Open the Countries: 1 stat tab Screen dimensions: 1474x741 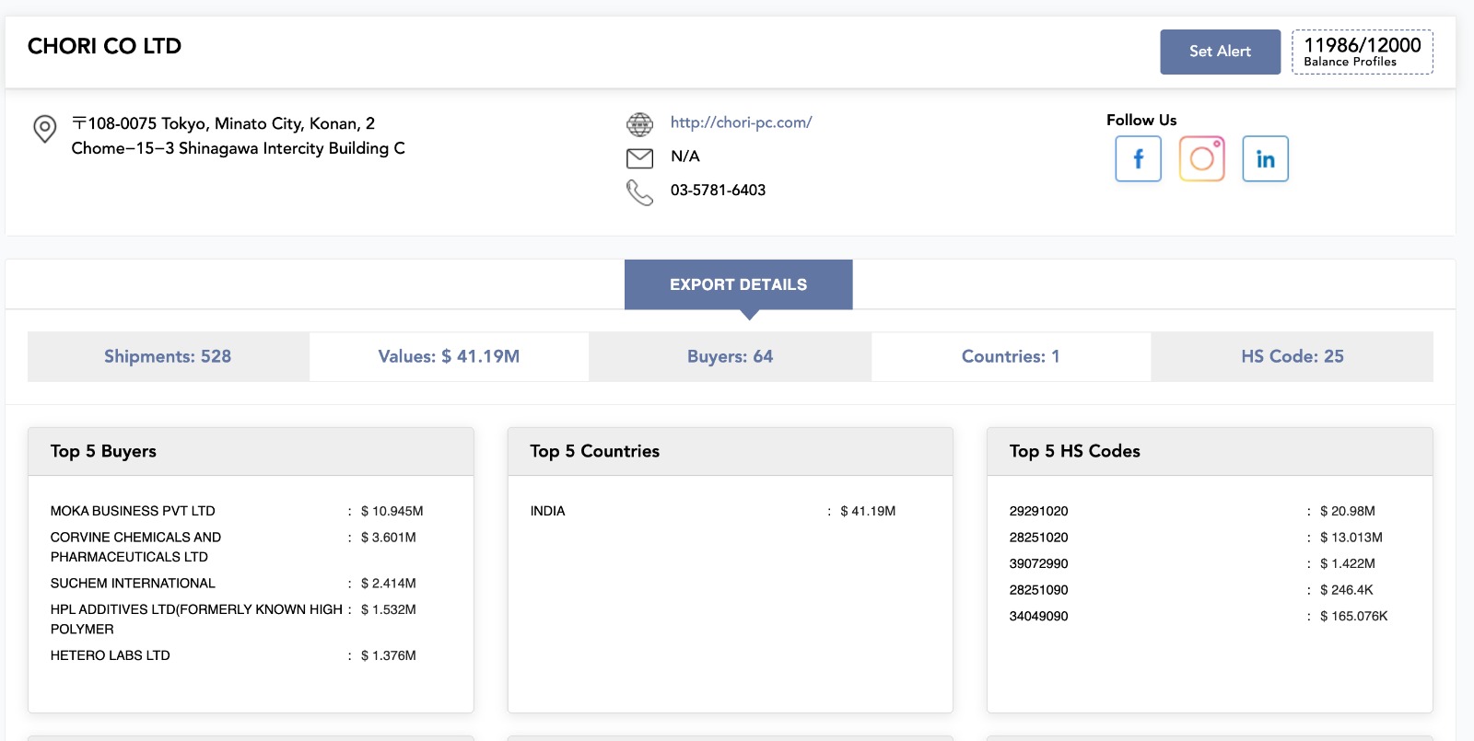(x=1011, y=356)
